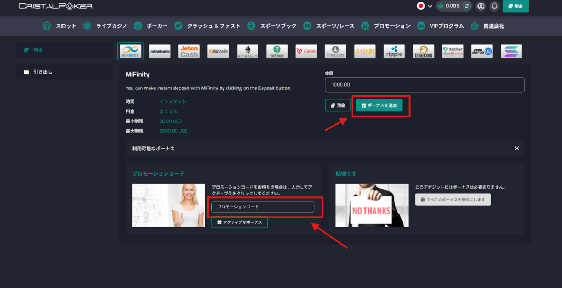Open the スポーツブック menu
The image size is (562, 288).
click(x=272, y=26)
